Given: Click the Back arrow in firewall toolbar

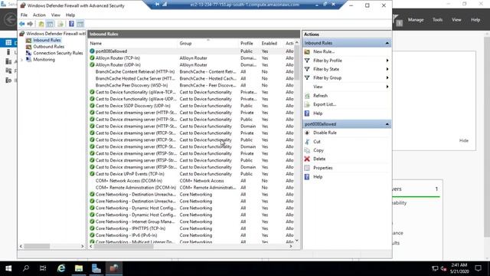Looking at the screenshot, I should tap(22, 24).
